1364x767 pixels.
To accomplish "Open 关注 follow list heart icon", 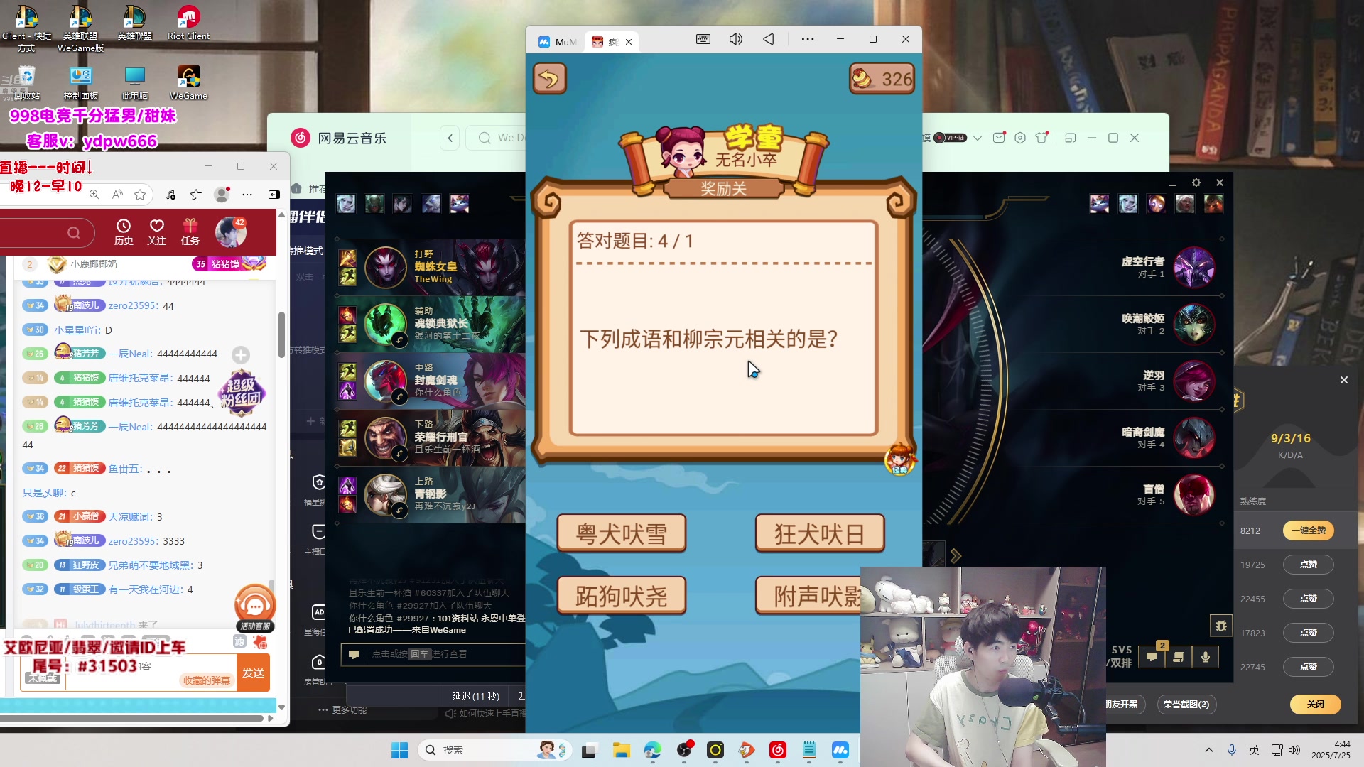I will [x=156, y=232].
